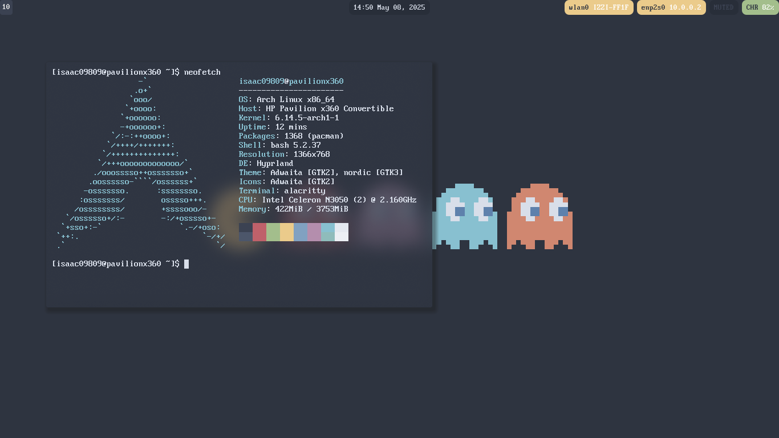The height and width of the screenshot is (438, 779).
Task: Click the bottom '[isaac09809@pavilionx360 ~]$' prompt text
Action: point(116,264)
